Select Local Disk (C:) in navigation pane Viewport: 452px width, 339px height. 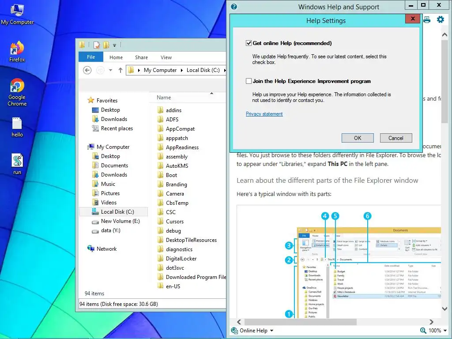pyautogui.click(x=113, y=211)
